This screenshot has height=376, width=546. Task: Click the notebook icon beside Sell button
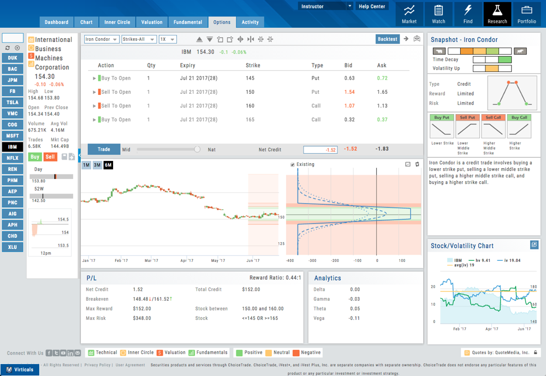coord(64,157)
